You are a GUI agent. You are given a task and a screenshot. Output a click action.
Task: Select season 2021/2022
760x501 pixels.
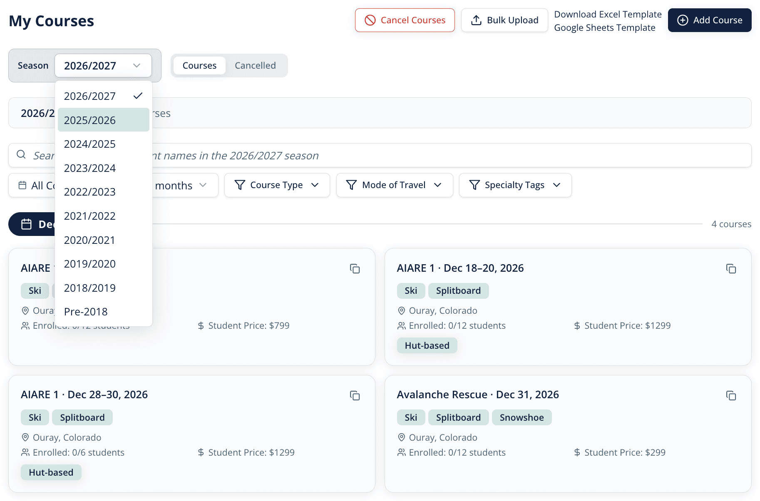pyautogui.click(x=103, y=216)
